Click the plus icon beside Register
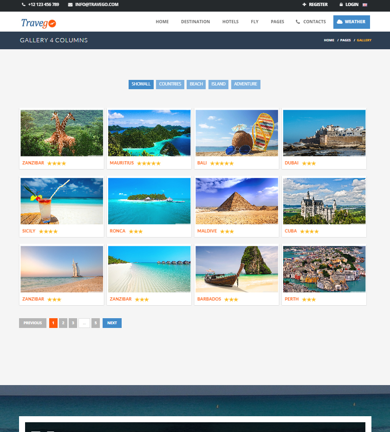The width and height of the screenshot is (390, 432). tap(305, 4)
